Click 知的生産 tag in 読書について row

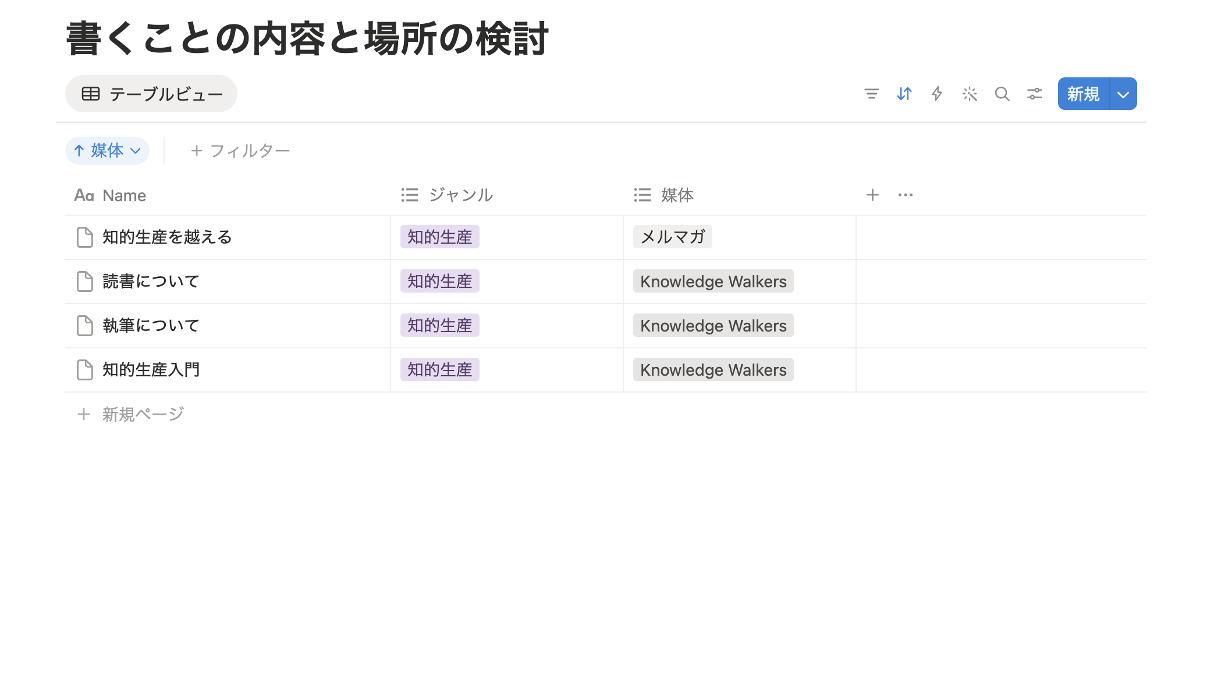[x=440, y=281]
